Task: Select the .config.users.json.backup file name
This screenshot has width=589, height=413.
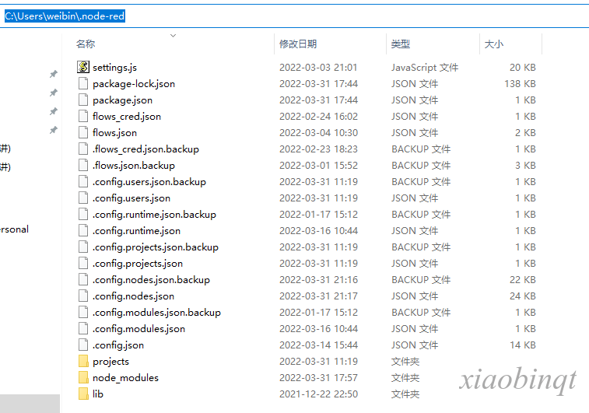Action: pos(149,182)
